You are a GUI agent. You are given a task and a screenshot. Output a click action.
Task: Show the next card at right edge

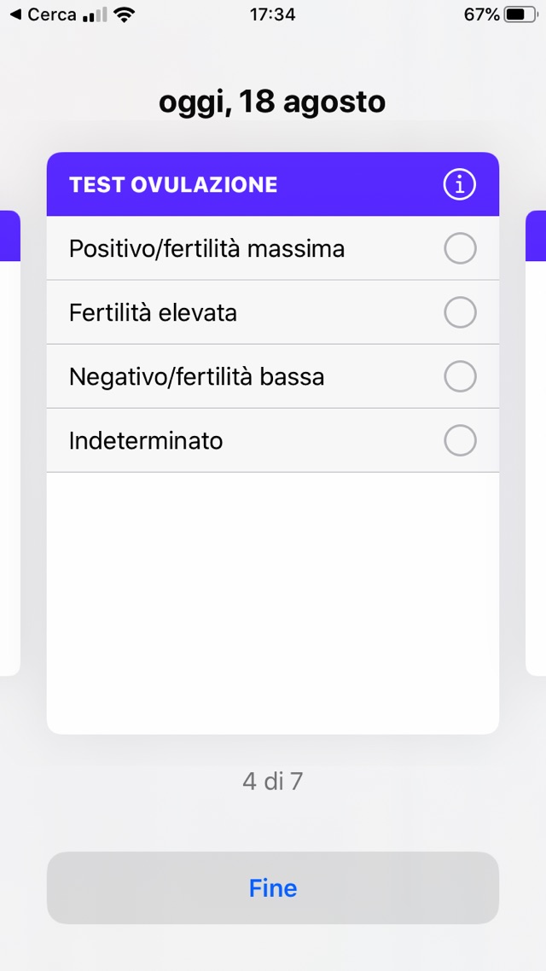click(x=537, y=444)
